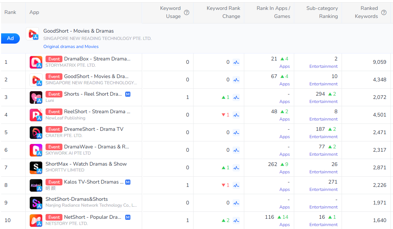Show rank trend chart for DramaWave
This screenshot has height=229, width=393.
point(236,150)
